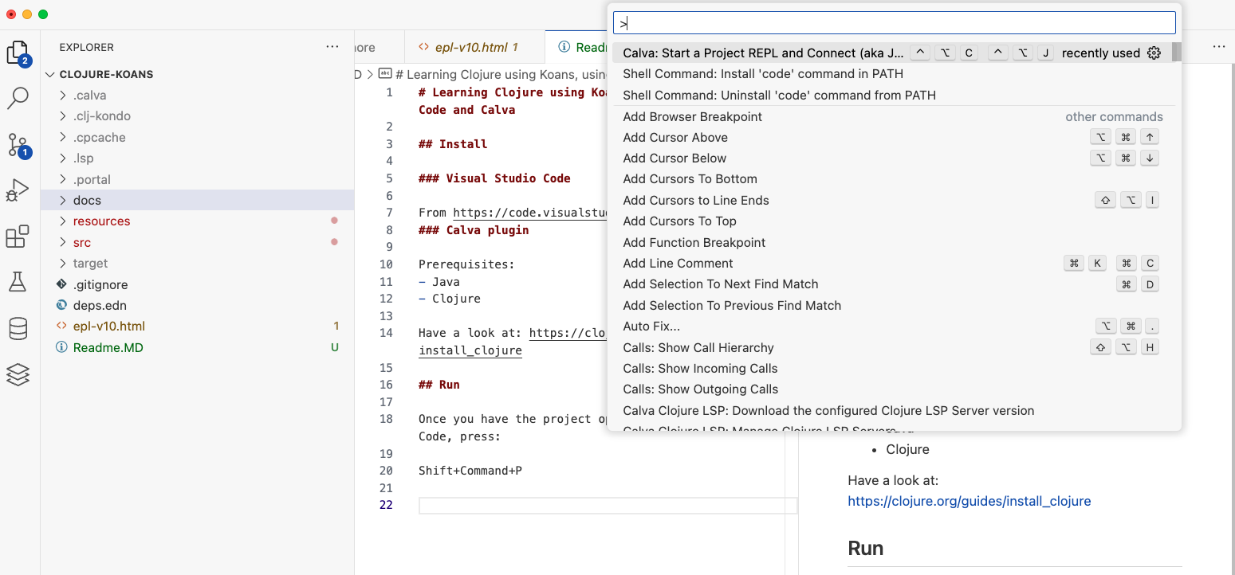Expand the .lsp folder
The image size is (1235, 575).
tap(64, 158)
